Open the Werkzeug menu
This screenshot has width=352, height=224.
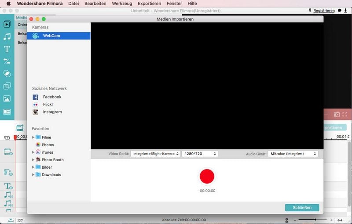coord(122,4)
